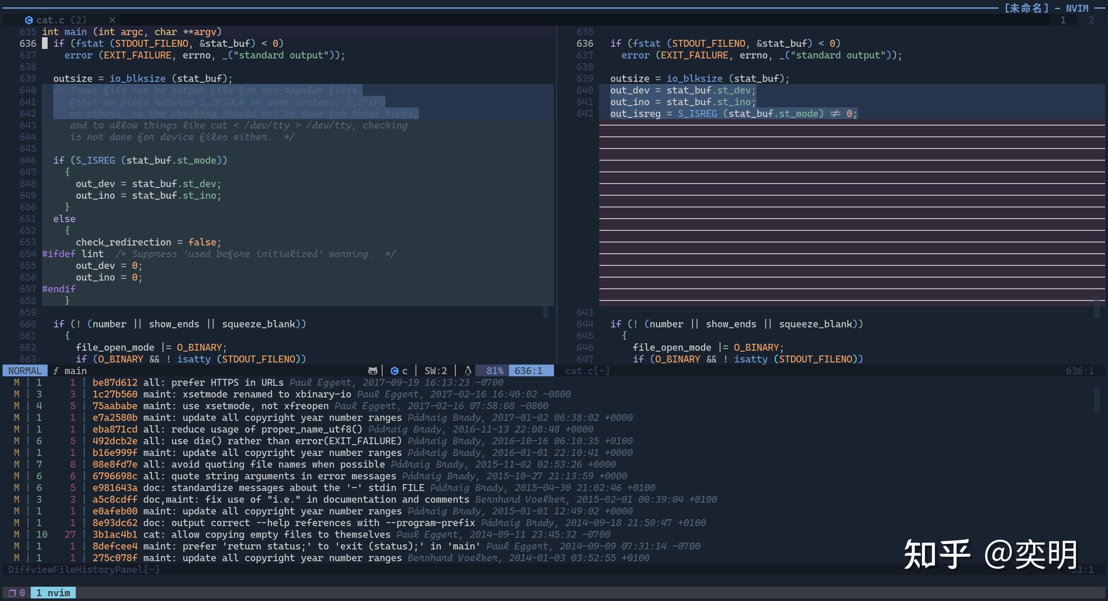Click 'out_isreg = S_ISREG' line in right pane
Viewport: 1108px width, 601px height.
[x=734, y=114]
